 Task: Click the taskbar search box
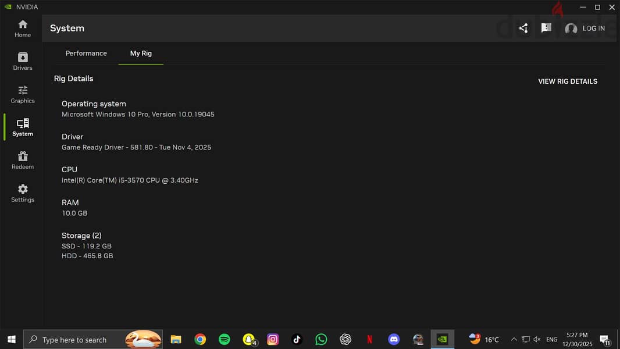93,340
